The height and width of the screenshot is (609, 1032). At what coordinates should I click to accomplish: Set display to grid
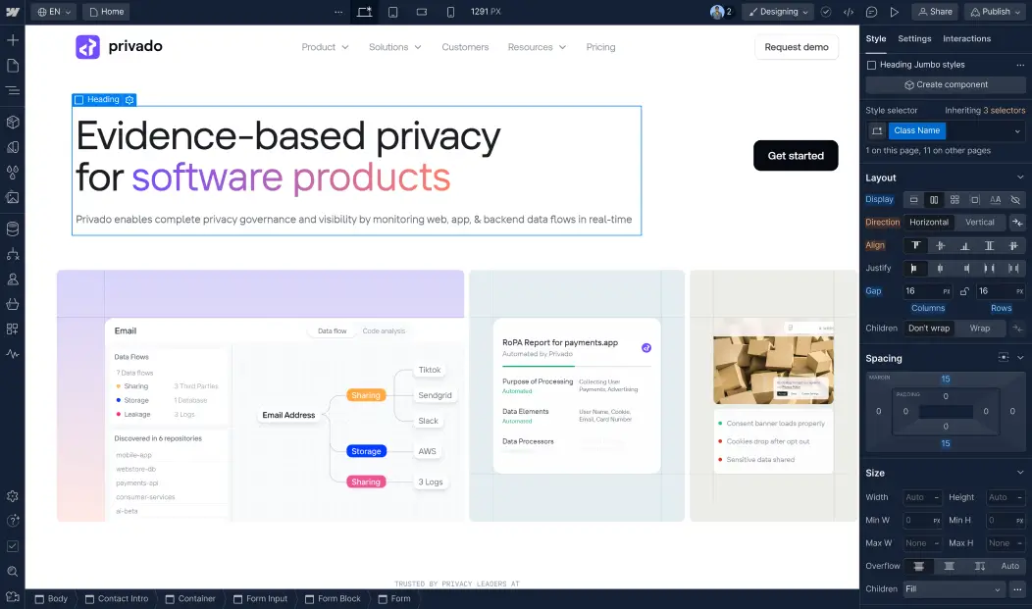tap(955, 200)
